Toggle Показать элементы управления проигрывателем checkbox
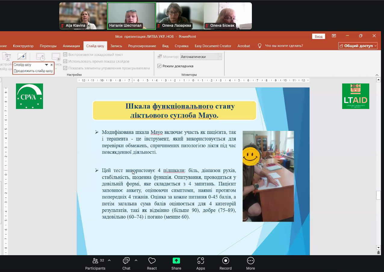This screenshot has width=384, height=272. [65, 68]
